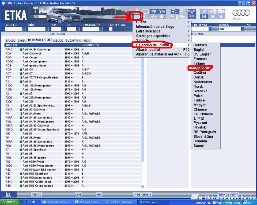The height and width of the screenshot is (205, 257).
Task: Open the GP dropdown arrow
Action: [x=62, y=29]
